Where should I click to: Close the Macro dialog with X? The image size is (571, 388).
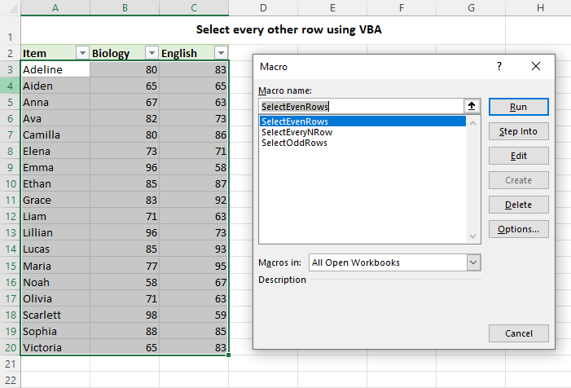[535, 66]
